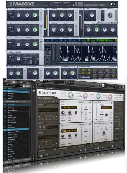Switch to the Browser view tab
Screen dimensions: 127x173
pos(102,5)
